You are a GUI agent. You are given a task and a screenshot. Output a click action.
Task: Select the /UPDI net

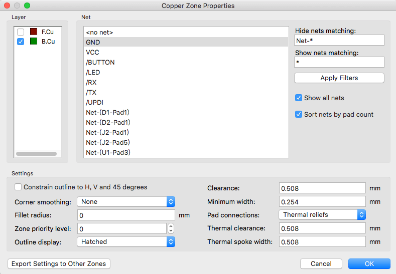point(95,103)
